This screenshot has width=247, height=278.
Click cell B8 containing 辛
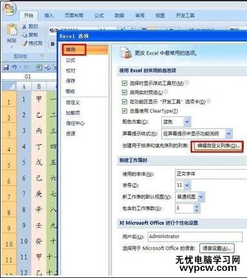[x=39, y=210]
